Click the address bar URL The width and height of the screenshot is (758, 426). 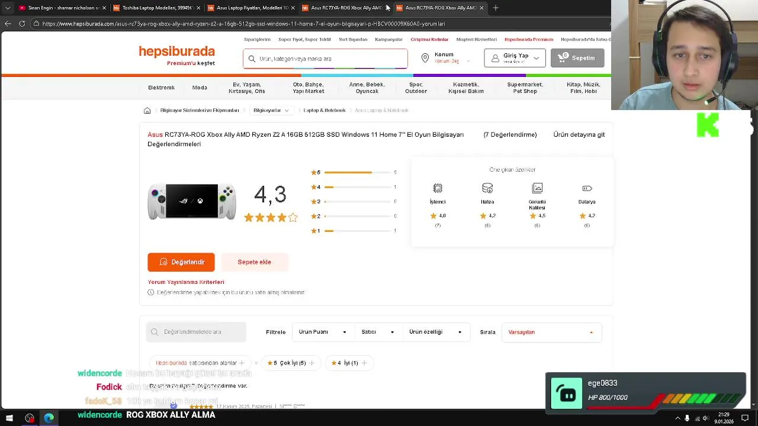pos(243,24)
